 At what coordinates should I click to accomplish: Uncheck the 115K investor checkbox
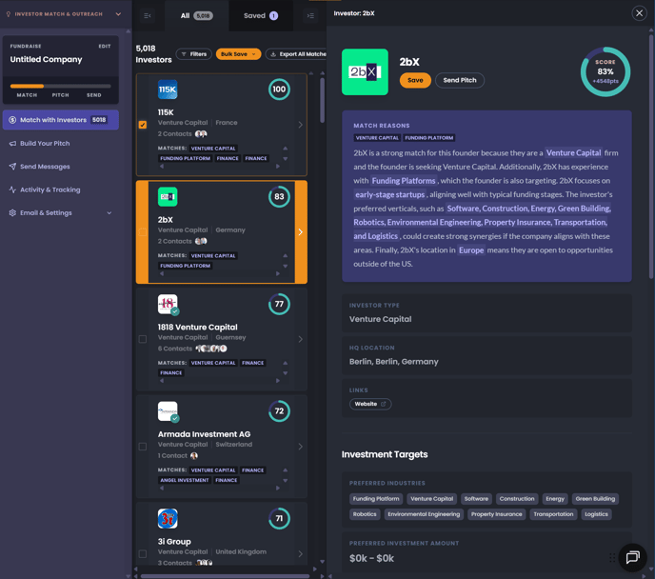tap(143, 125)
